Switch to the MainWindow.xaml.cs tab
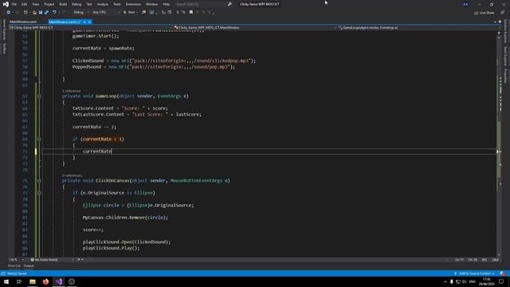Screen dimensions: 510x287 (x=65, y=22)
